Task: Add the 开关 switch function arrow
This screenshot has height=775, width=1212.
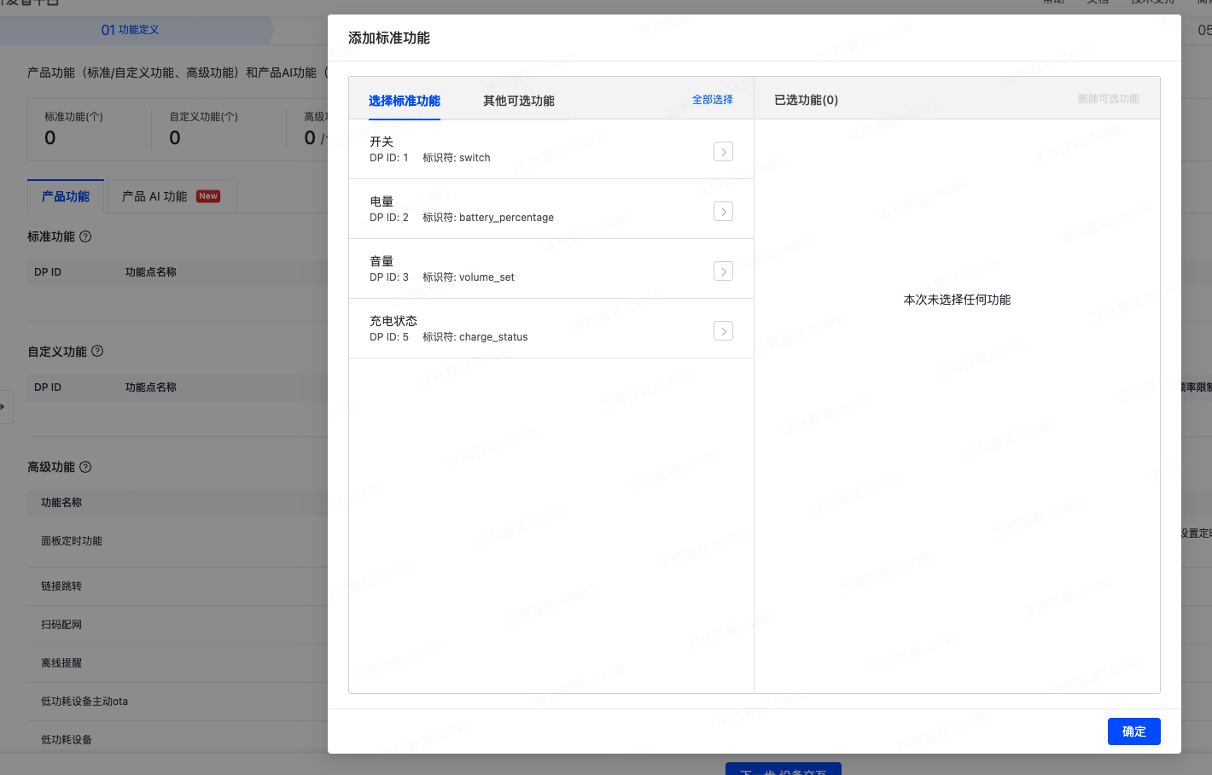Action: [x=723, y=152]
